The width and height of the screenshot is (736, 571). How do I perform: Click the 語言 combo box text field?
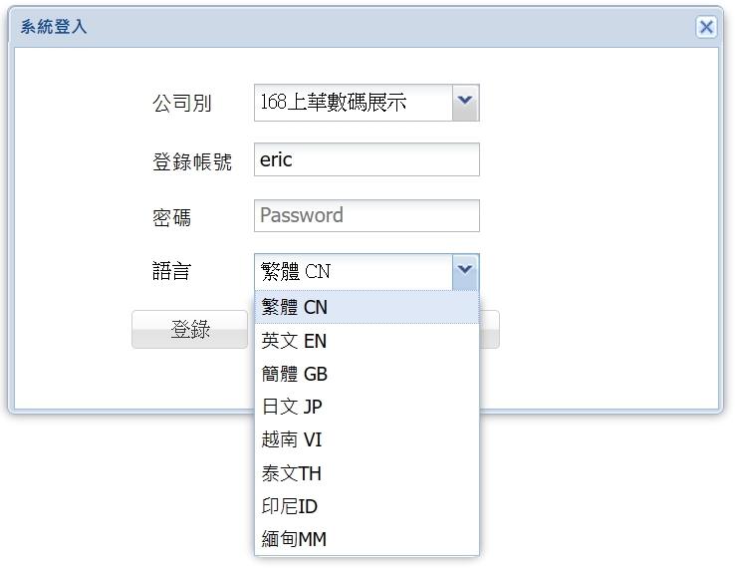point(353,271)
